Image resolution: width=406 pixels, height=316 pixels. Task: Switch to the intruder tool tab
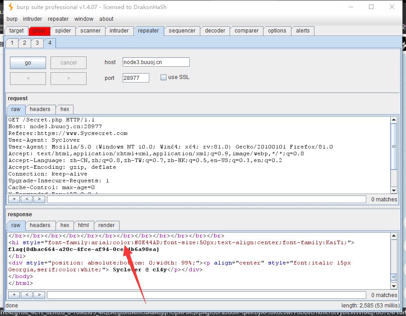pos(119,31)
